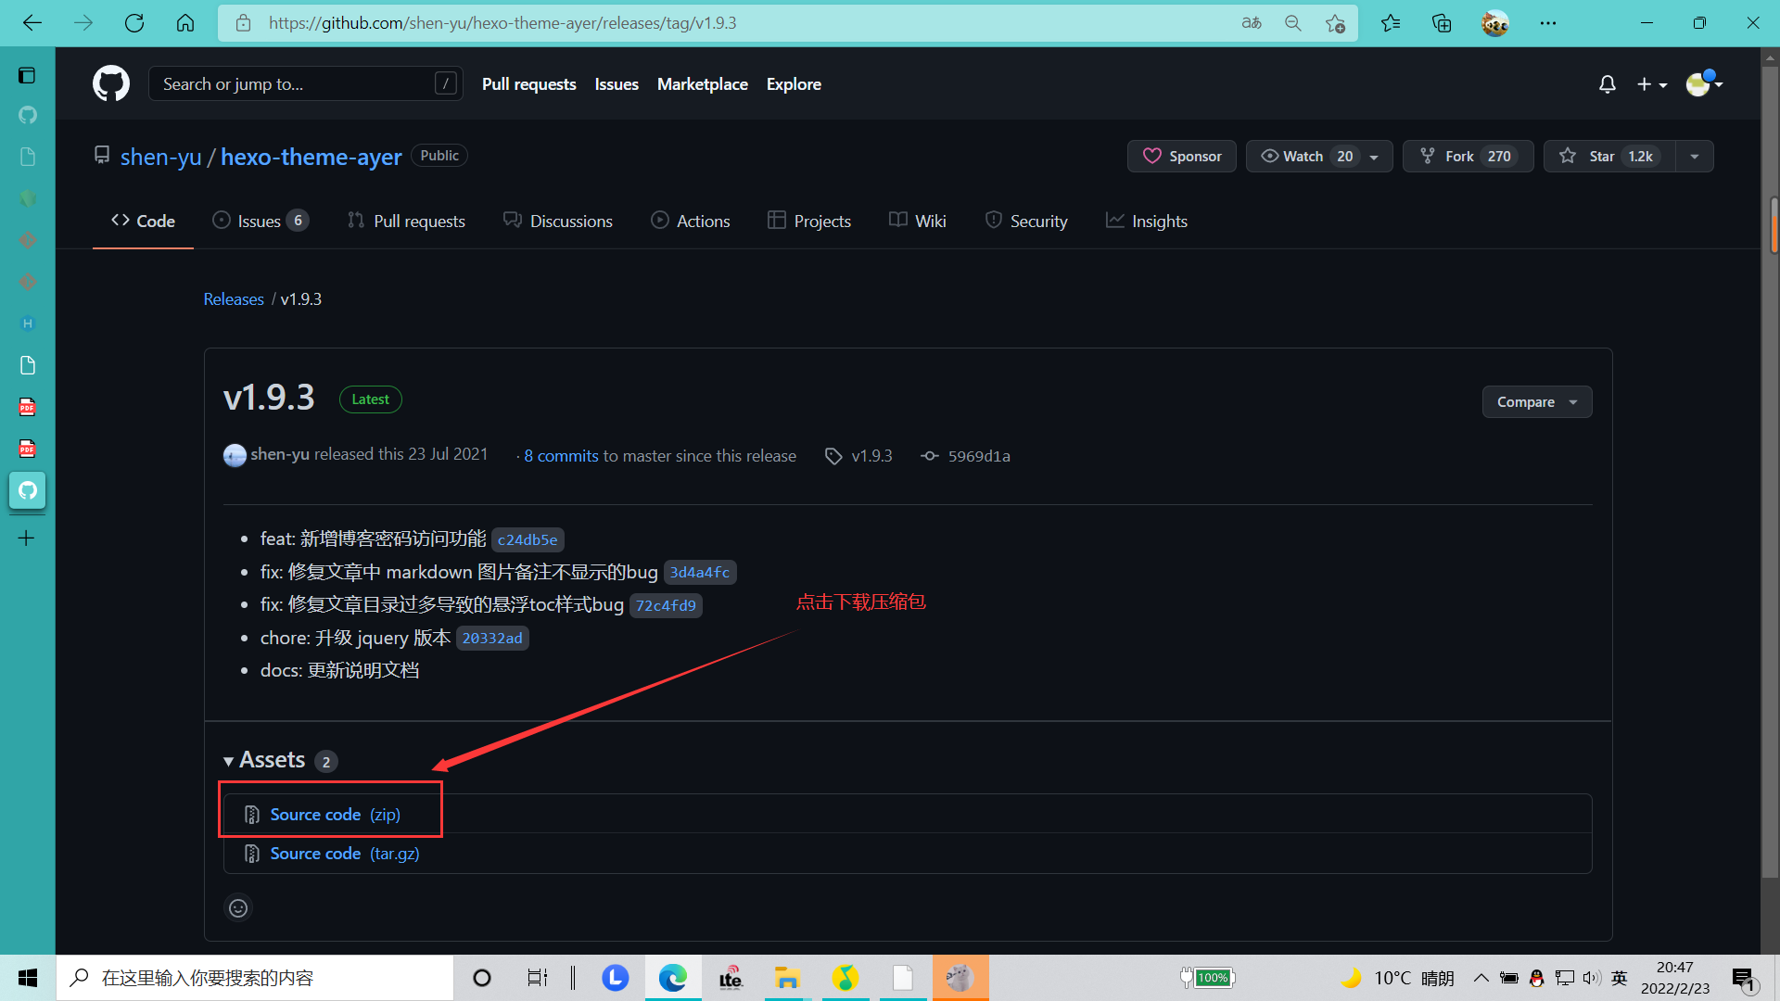Open the GitHub logo home link
The height and width of the screenshot is (1001, 1780).
pyautogui.click(x=111, y=83)
